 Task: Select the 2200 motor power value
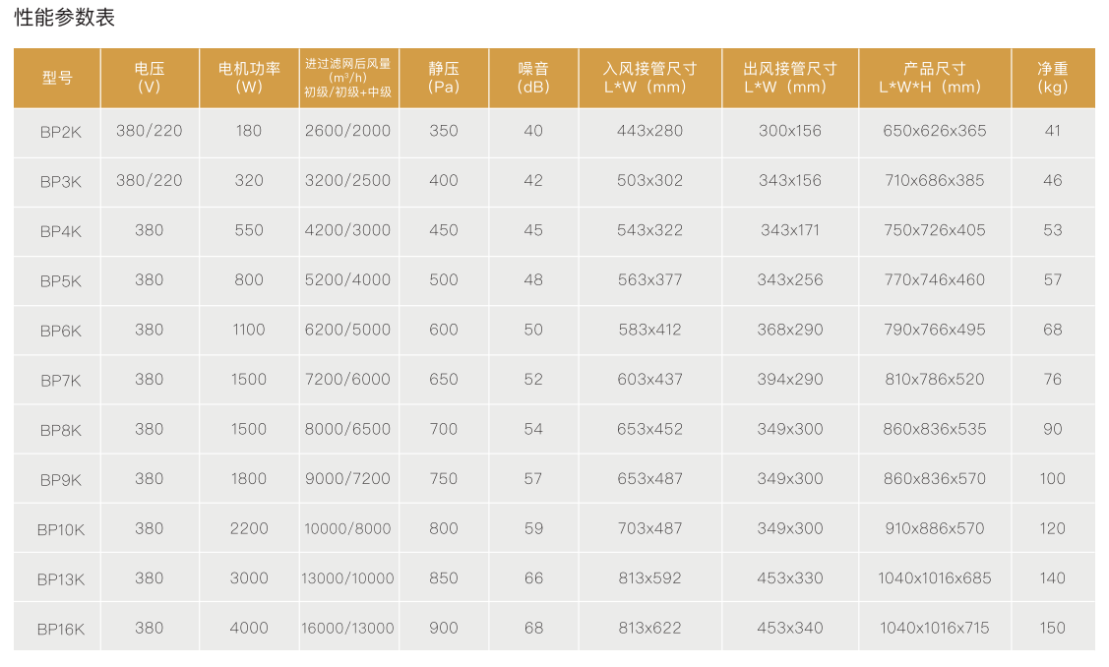249,528
